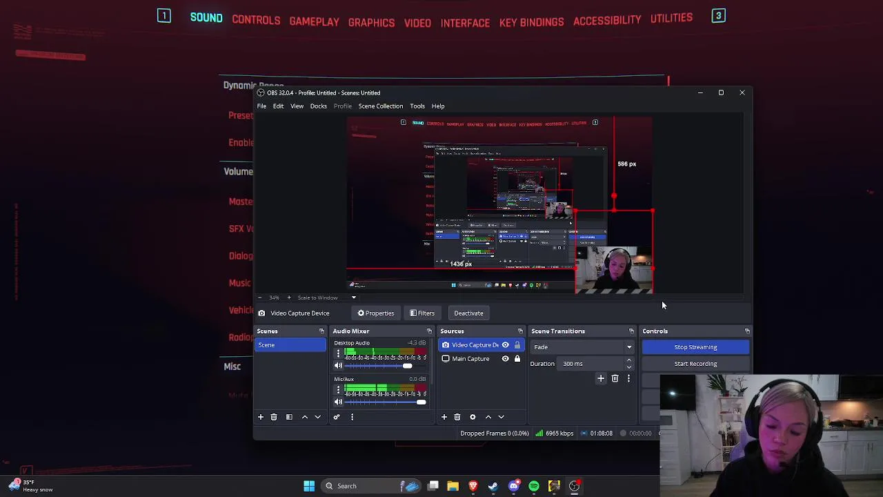Open Steam from the taskbar
The image size is (883, 497).
pos(493,486)
